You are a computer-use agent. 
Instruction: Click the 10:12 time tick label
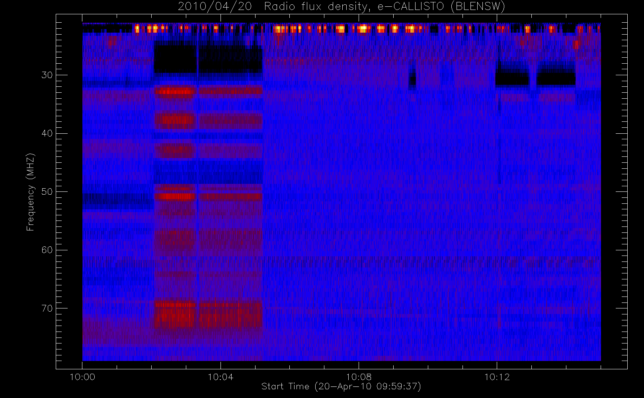[497, 377]
